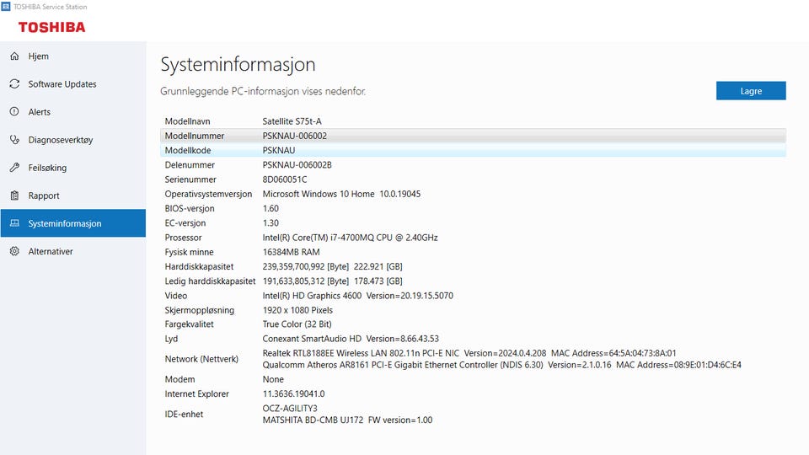
Task: Select BIOS version value 1.60
Action: click(x=271, y=208)
